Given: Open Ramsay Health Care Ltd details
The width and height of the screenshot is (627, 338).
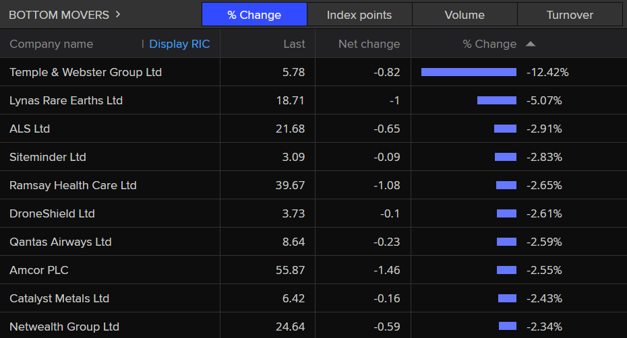Looking at the screenshot, I should pyautogui.click(x=73, y=185).
